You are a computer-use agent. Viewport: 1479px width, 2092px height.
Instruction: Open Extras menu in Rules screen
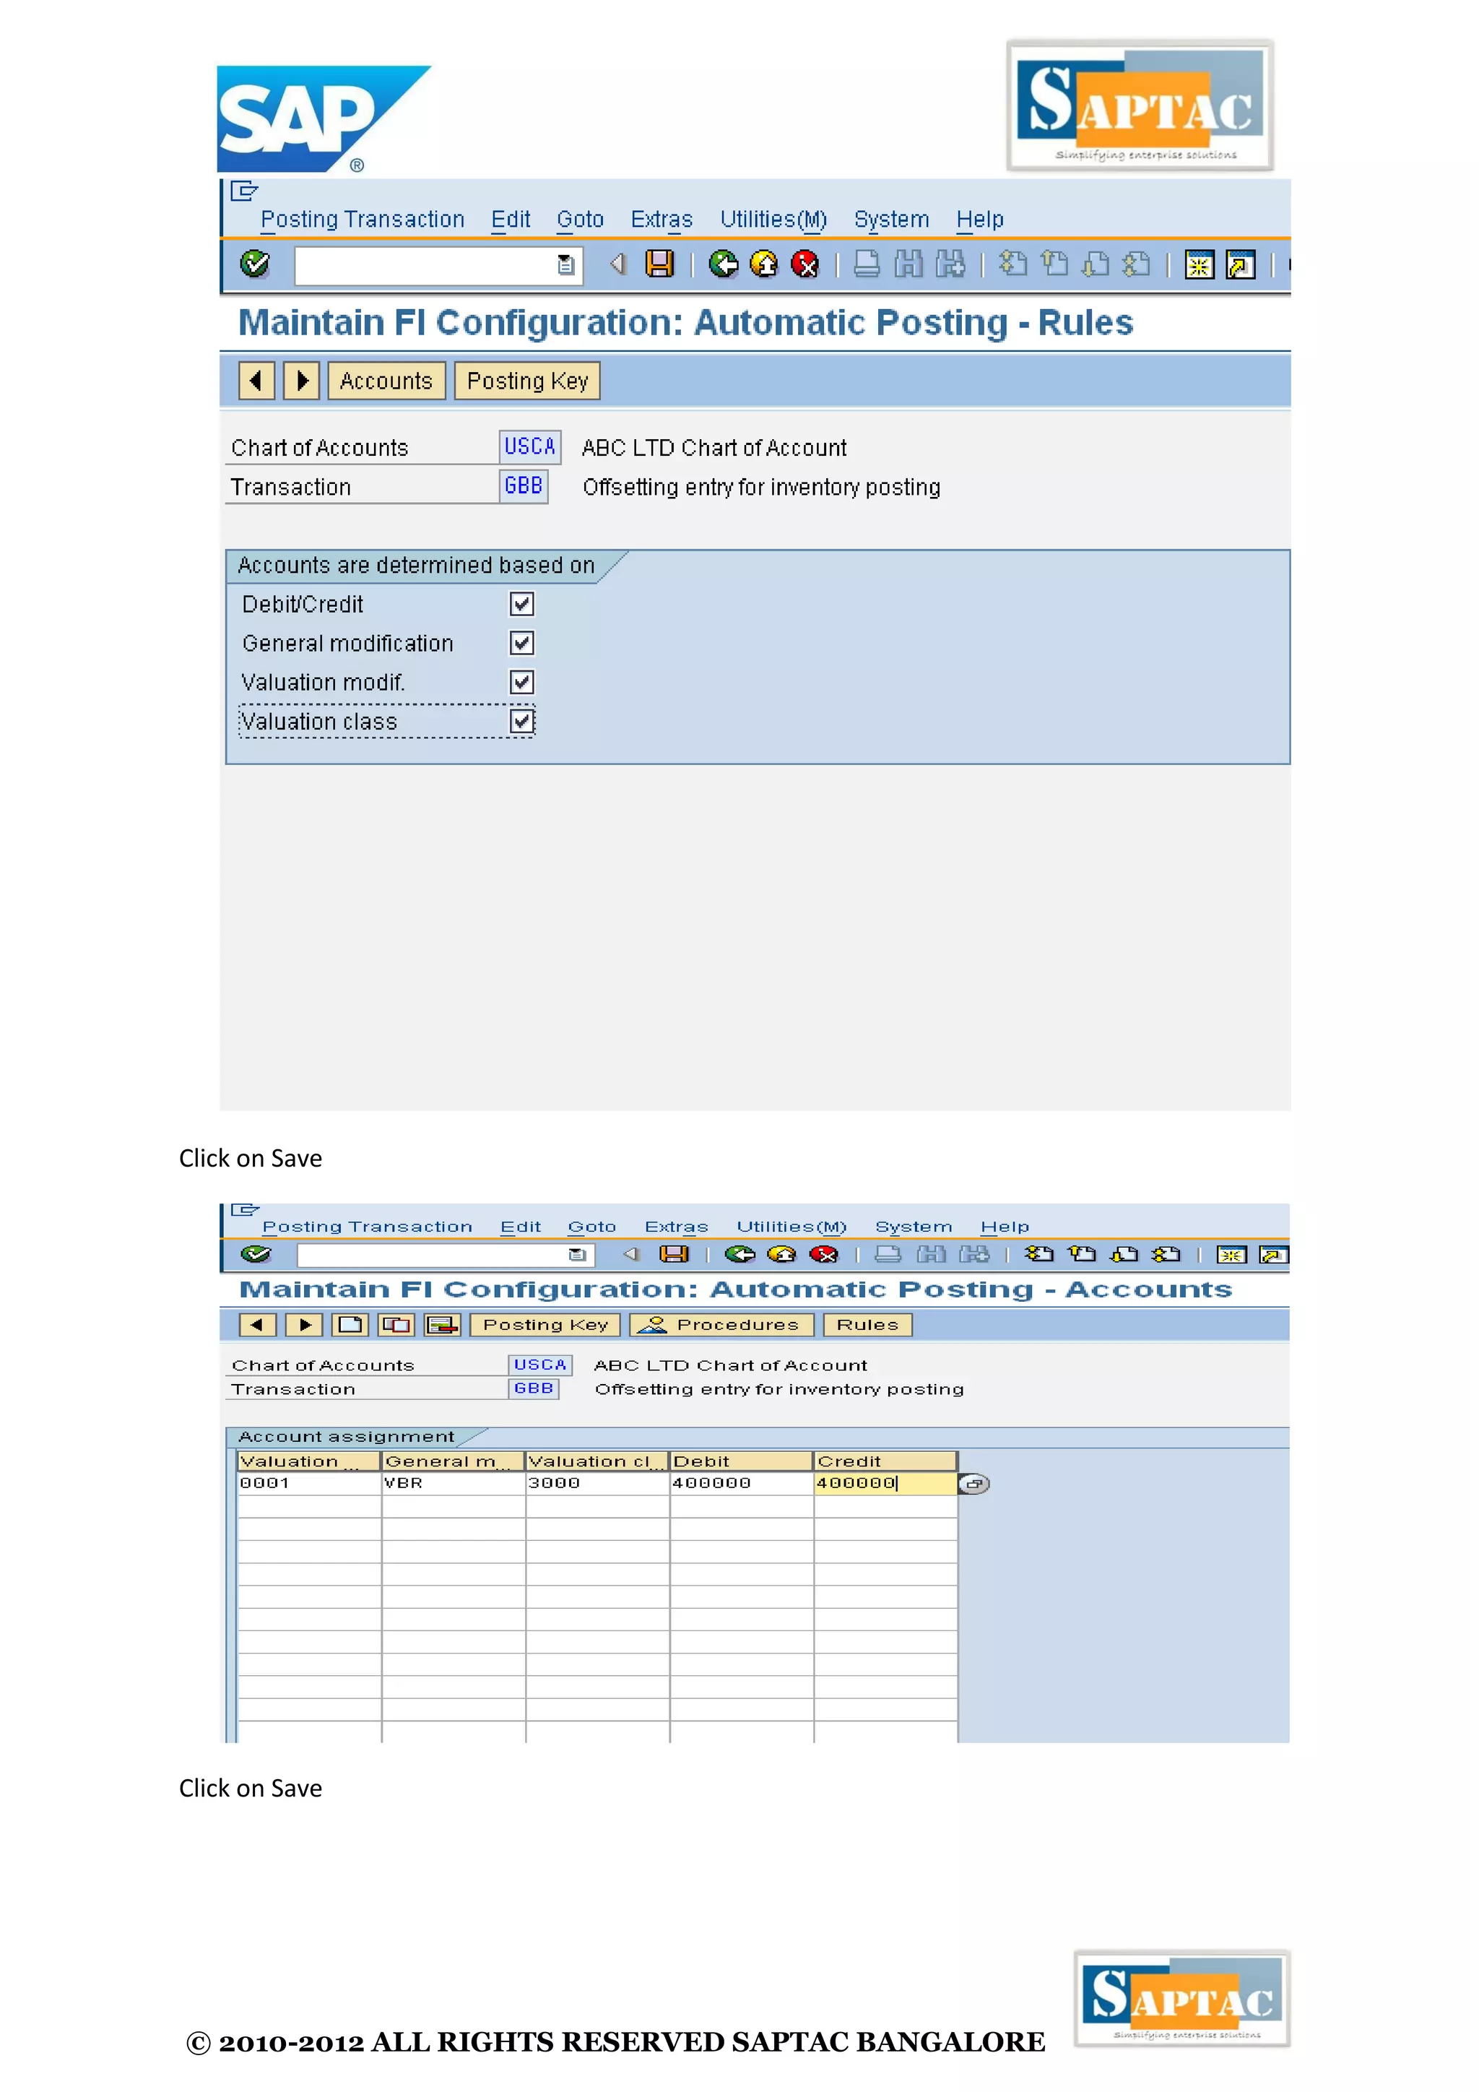[662, 220]
